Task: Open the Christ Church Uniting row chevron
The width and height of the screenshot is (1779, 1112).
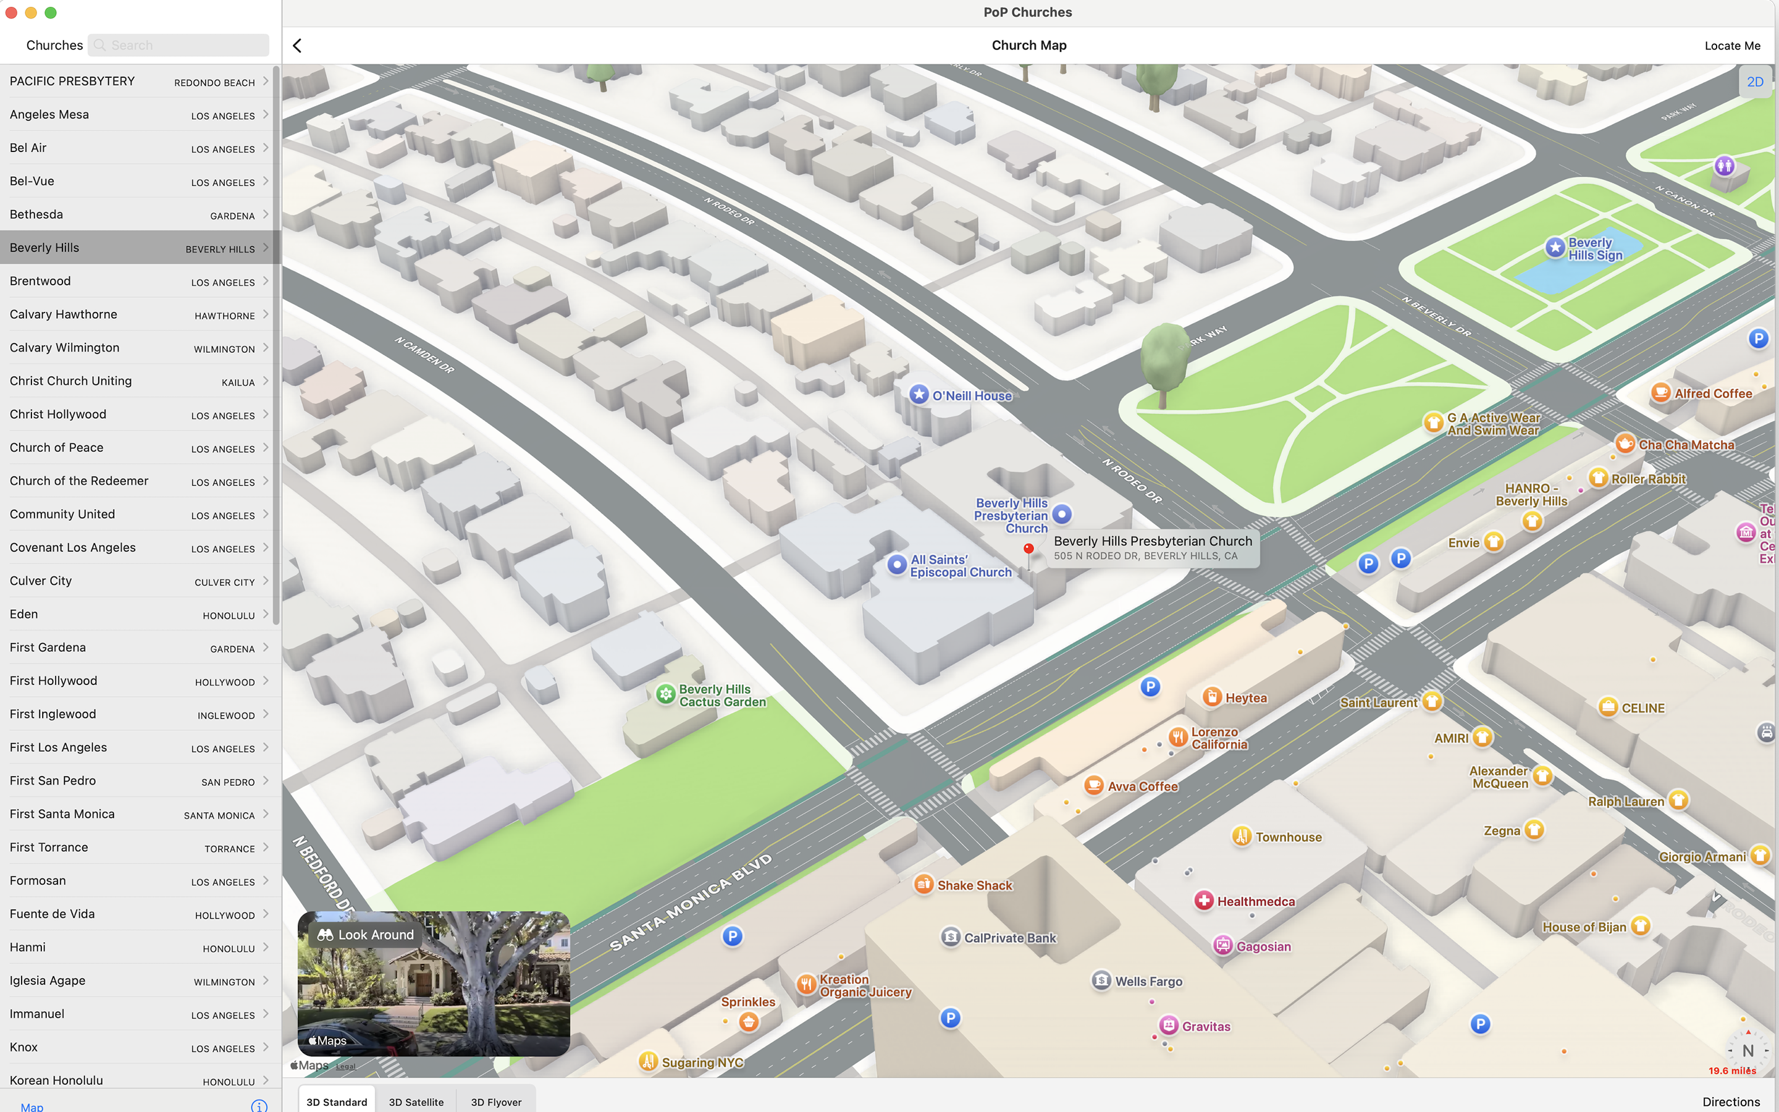Action: 266,380
